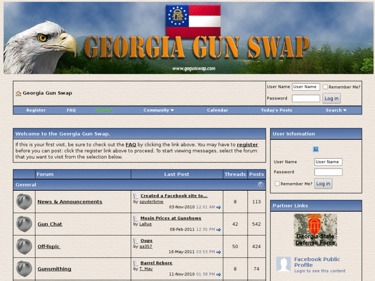Go to last post arrow for 03-Nov-2010

218,207
